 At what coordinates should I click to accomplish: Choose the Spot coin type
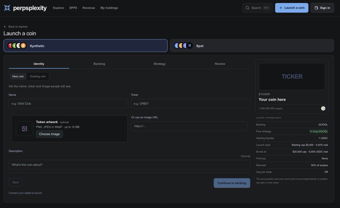tap(252, 45)
